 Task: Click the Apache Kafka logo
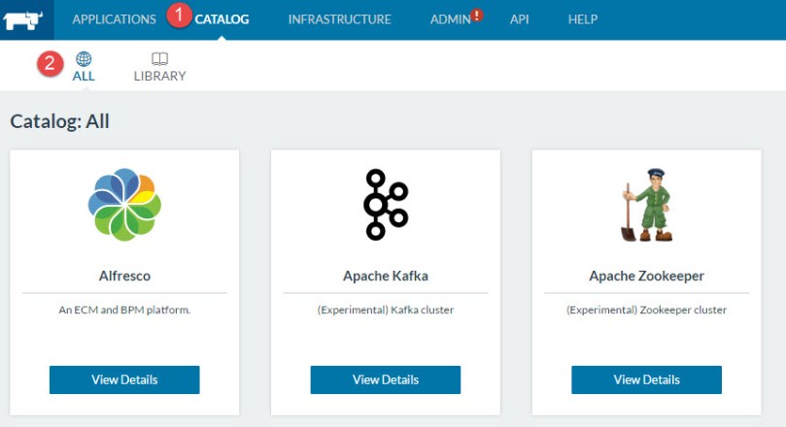pyautogui.click(x=386, y=205)
